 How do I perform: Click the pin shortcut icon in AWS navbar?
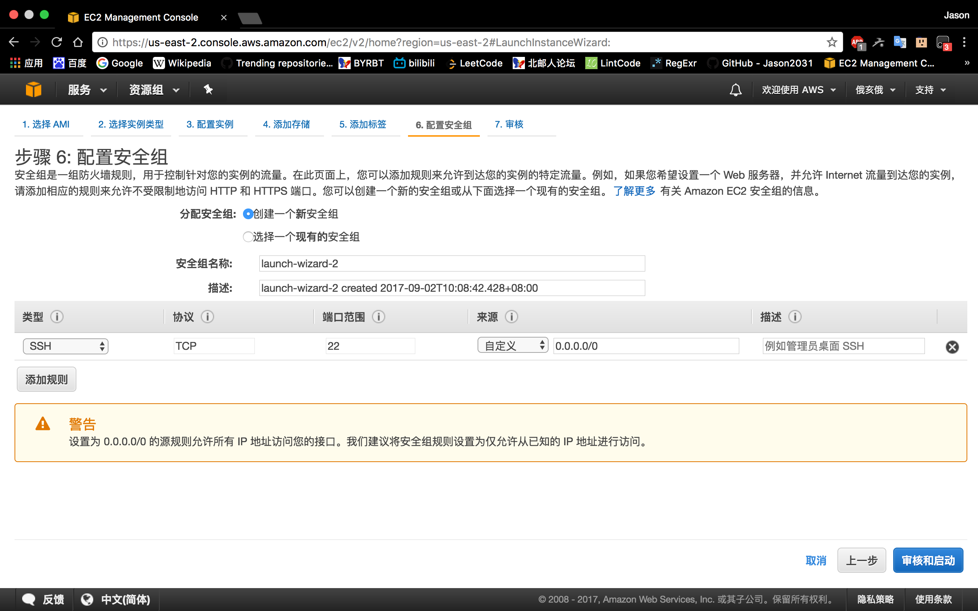(208, 89)
